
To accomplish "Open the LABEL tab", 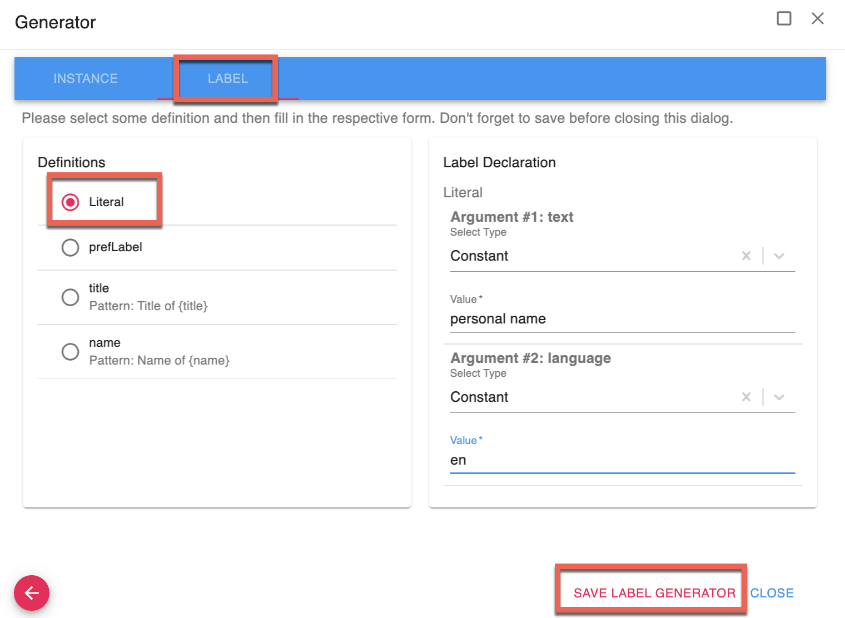I will 228,78.
